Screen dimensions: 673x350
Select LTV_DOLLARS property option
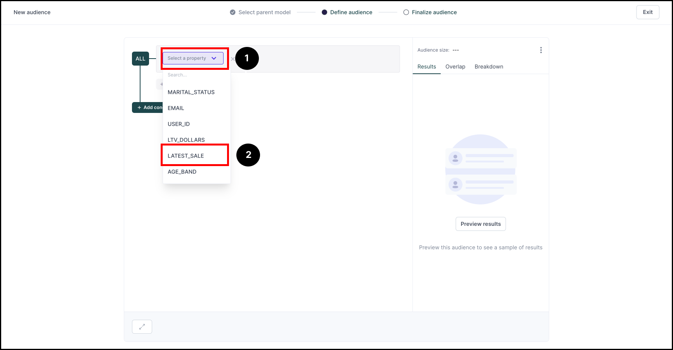186,140
